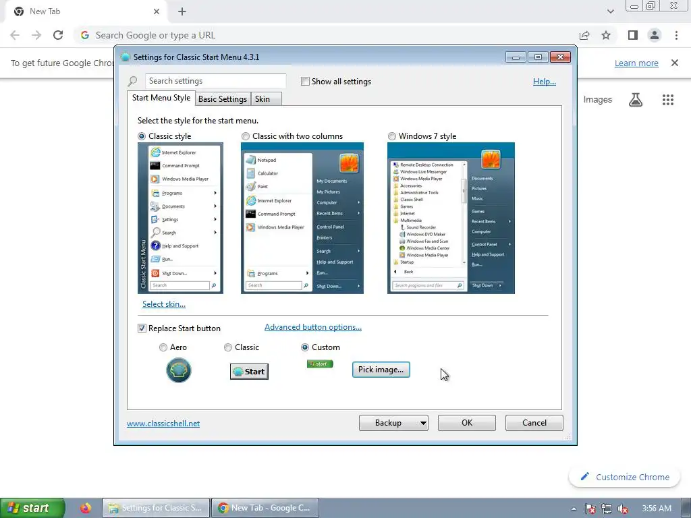Click the two columns style preview thumbnail
This screenshot has width=691, height=518.
[302, 218]
